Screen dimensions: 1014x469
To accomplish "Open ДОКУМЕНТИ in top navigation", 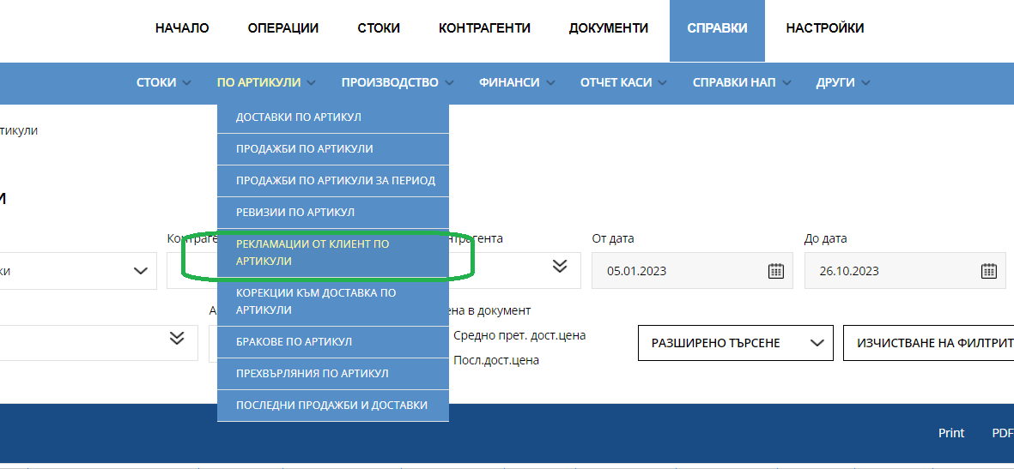I will (609, 28).
